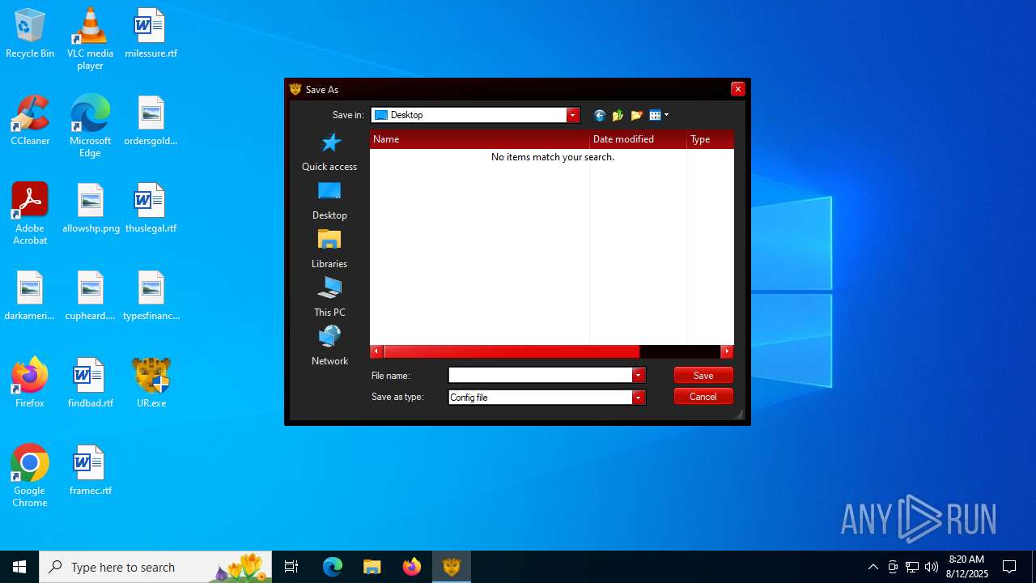Open the volume control in system tray

click(932, 567)
